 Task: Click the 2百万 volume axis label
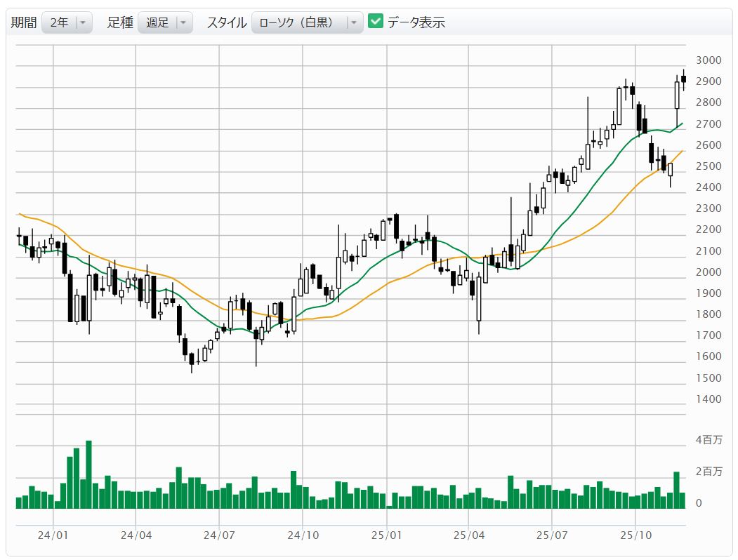point(709,472)
